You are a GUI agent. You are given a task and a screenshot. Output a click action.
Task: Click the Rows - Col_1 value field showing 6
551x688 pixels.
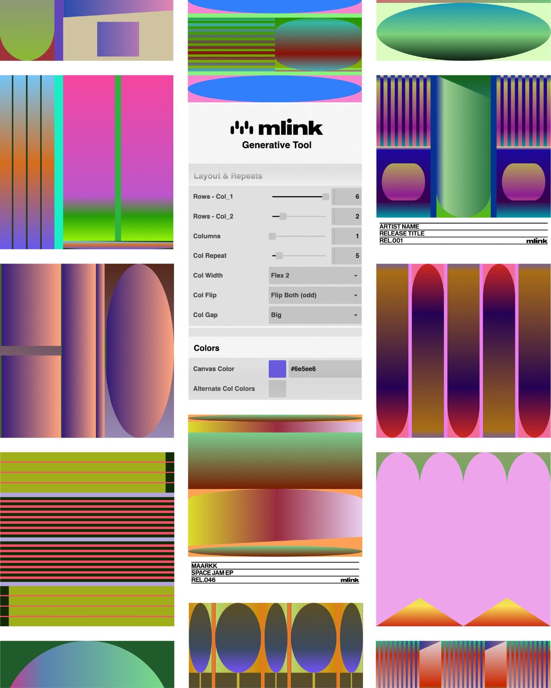(x=346, y=197)
